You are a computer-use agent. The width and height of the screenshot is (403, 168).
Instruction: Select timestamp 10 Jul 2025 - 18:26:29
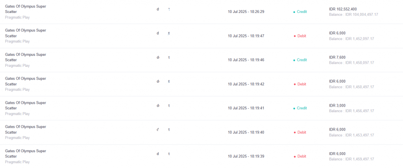[x=246, y=12]
